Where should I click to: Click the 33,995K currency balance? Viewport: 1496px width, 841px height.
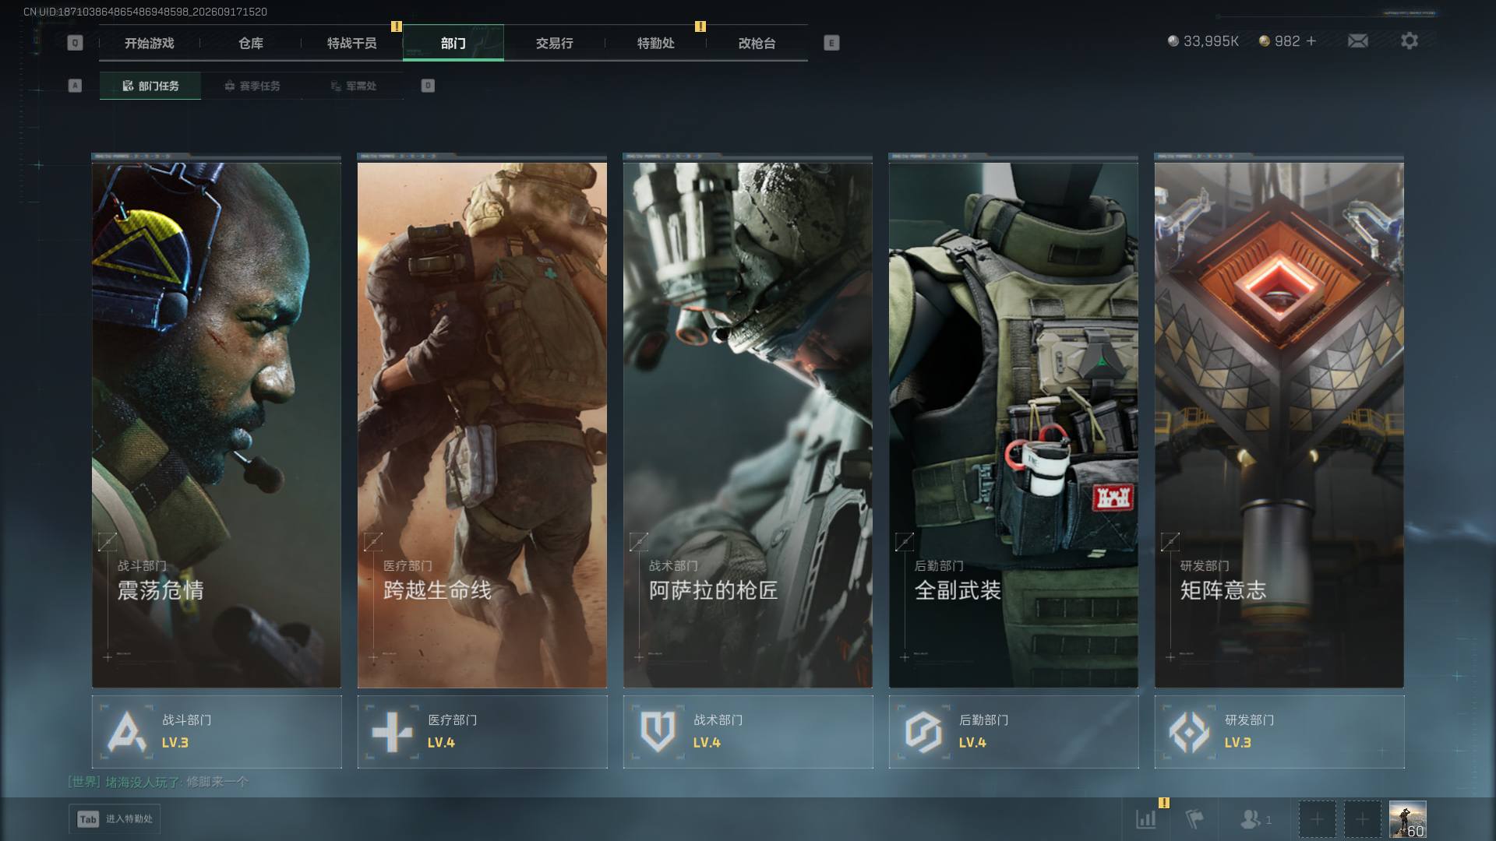click(1203, 41)
